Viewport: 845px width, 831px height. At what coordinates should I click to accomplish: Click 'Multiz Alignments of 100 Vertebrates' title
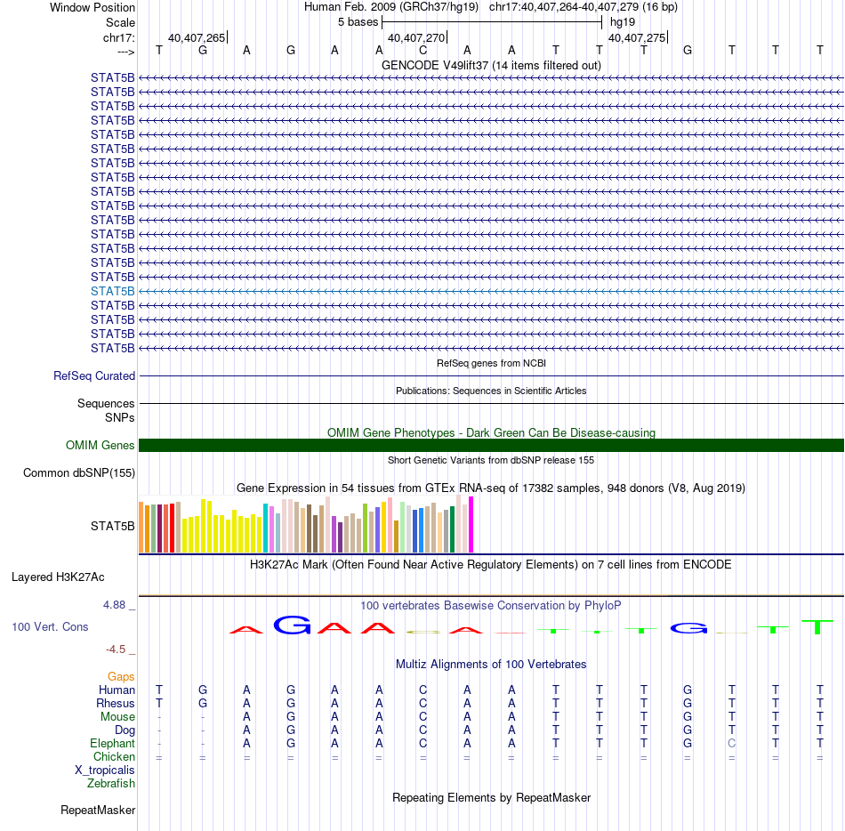click(491, 664)
